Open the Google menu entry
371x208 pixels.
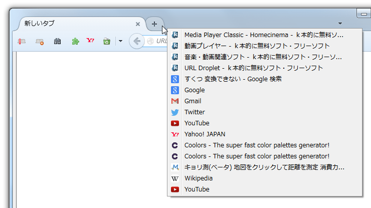click(x=265, y=90)
